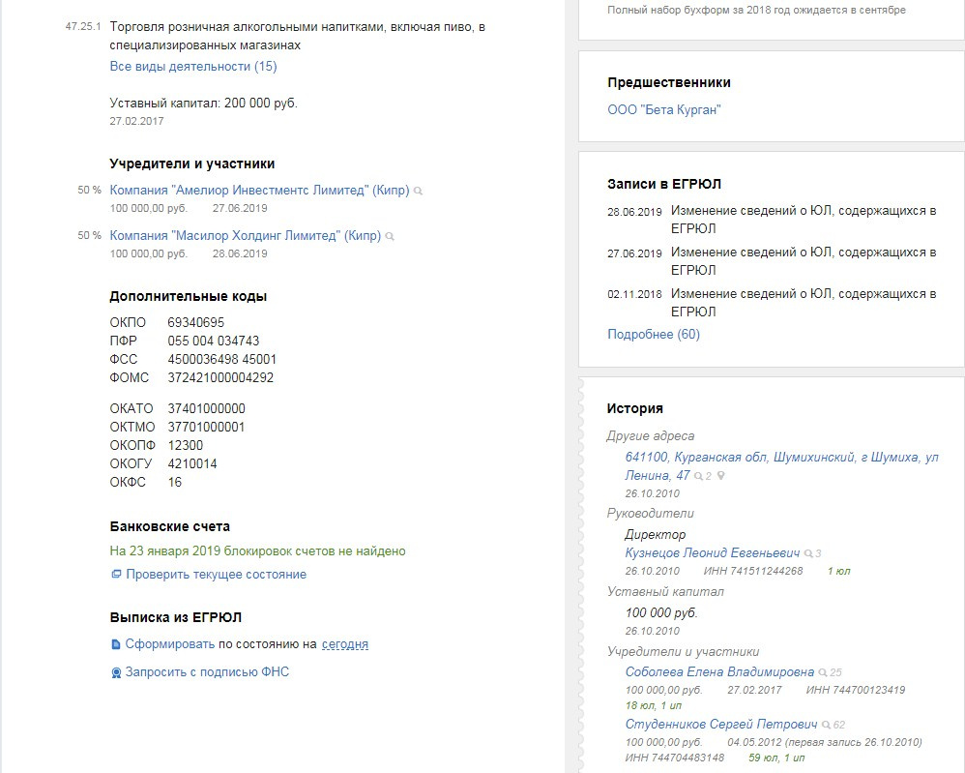Expand ЕГРЮЛ records via Подробнее (60)
The image size is (965, 773).
pos(654,335)
